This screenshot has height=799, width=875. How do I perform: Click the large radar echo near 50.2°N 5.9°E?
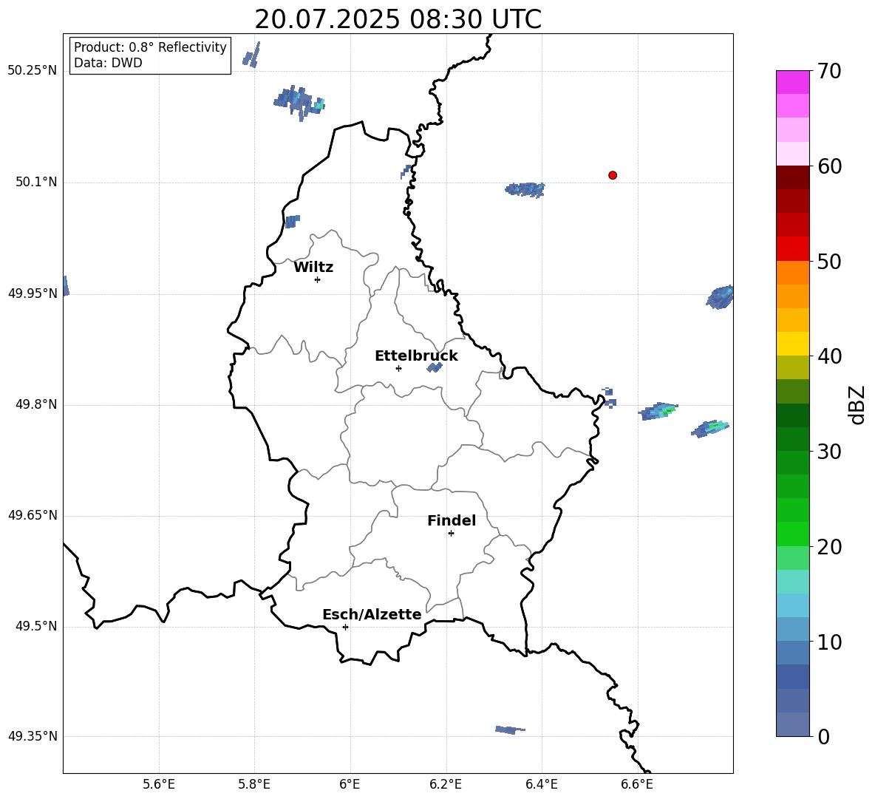pyautogui.click(x=299, y=102)
